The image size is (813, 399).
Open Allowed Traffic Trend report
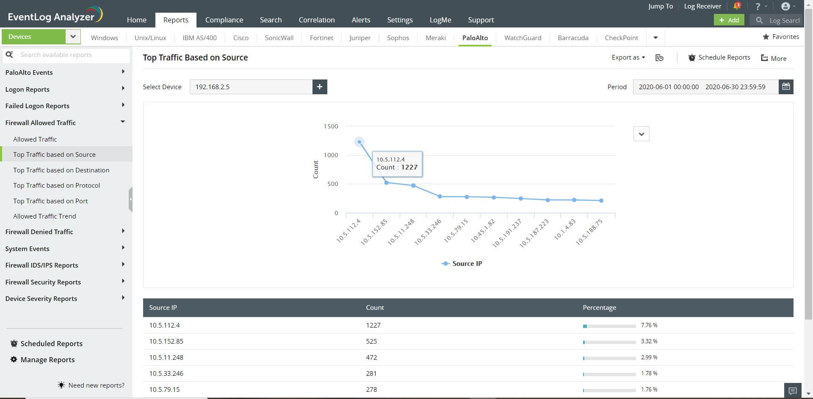click(x=44, y=216)
